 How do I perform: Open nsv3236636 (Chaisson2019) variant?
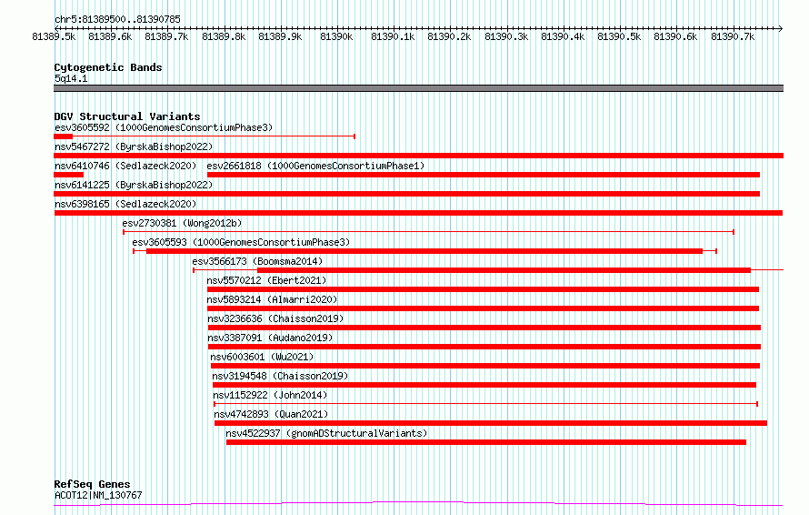[x=275, y=318]
